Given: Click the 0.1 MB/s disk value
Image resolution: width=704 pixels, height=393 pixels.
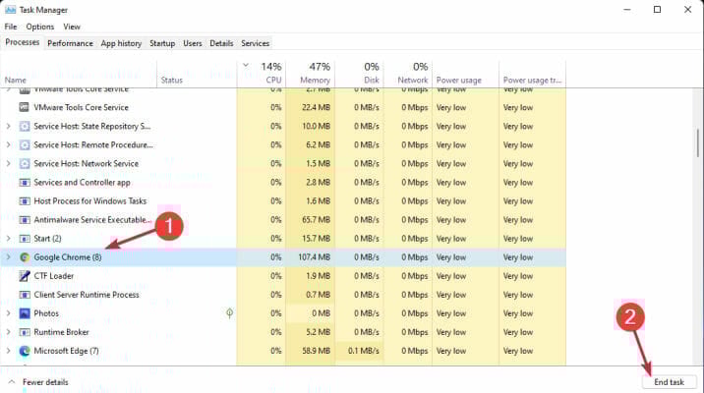Looking at the screenshot, I should click(x=363, y=351).
